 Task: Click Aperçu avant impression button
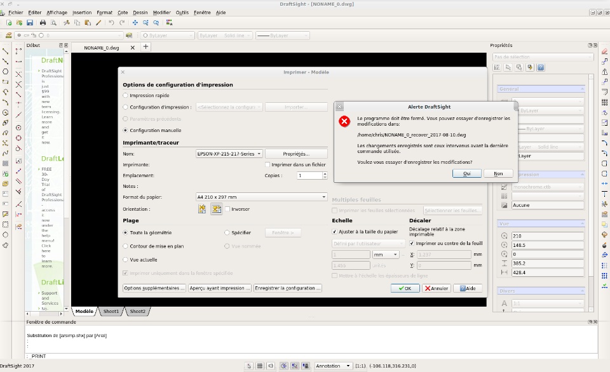[220, 288]
